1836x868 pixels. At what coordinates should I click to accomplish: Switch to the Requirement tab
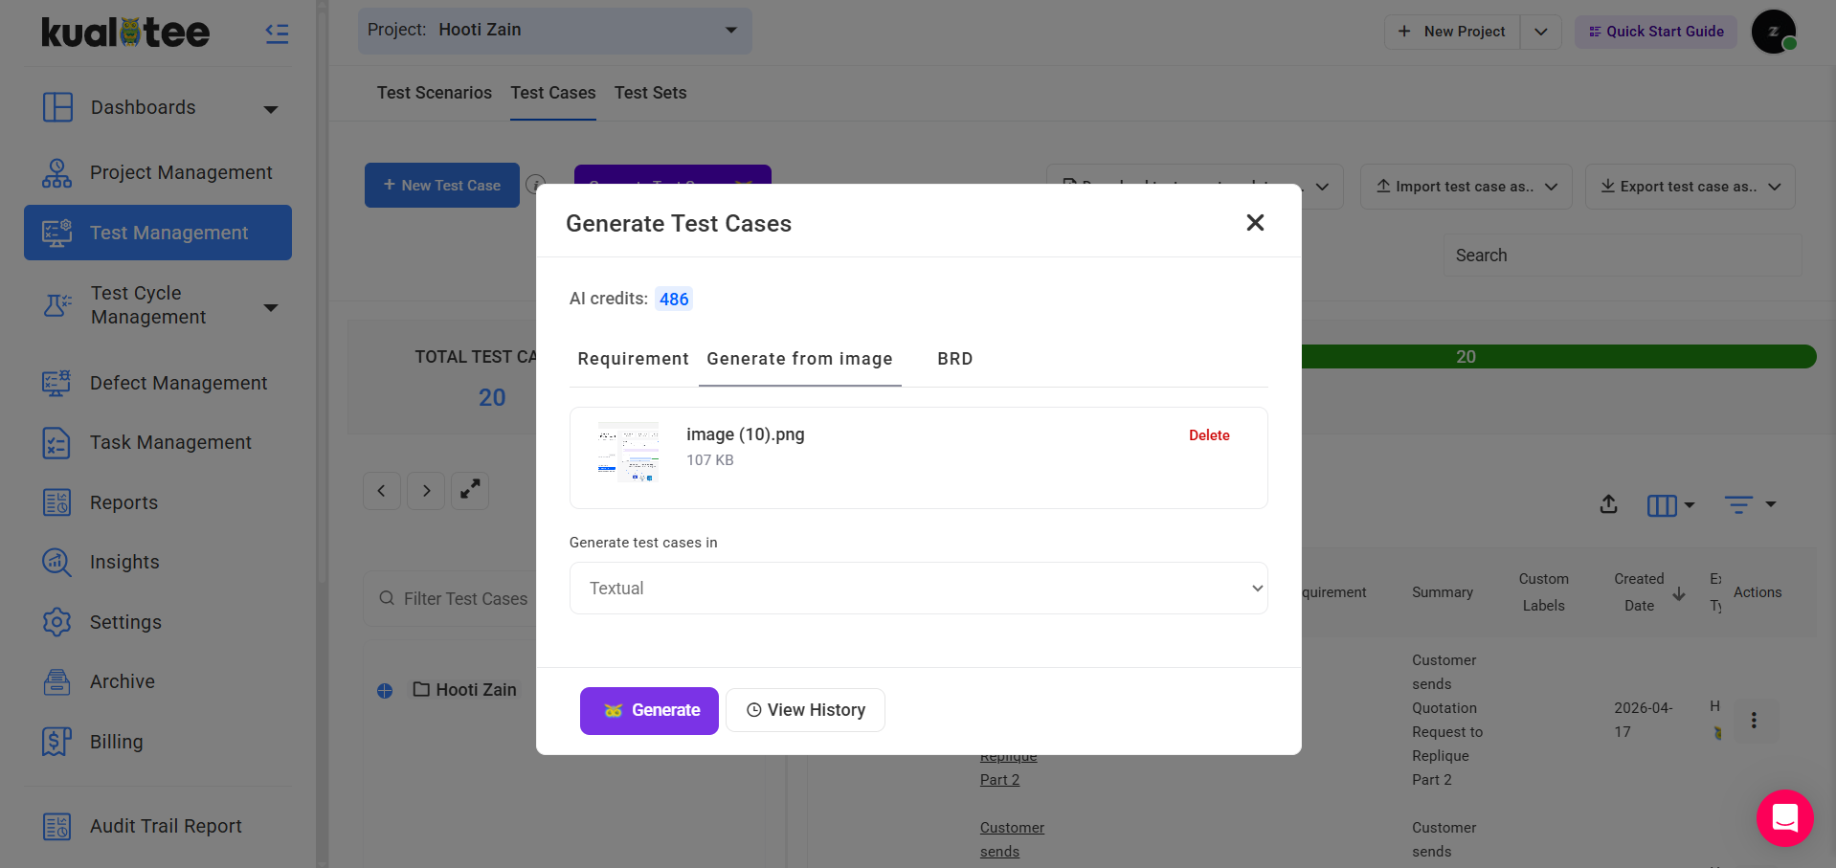pos(633,359)
